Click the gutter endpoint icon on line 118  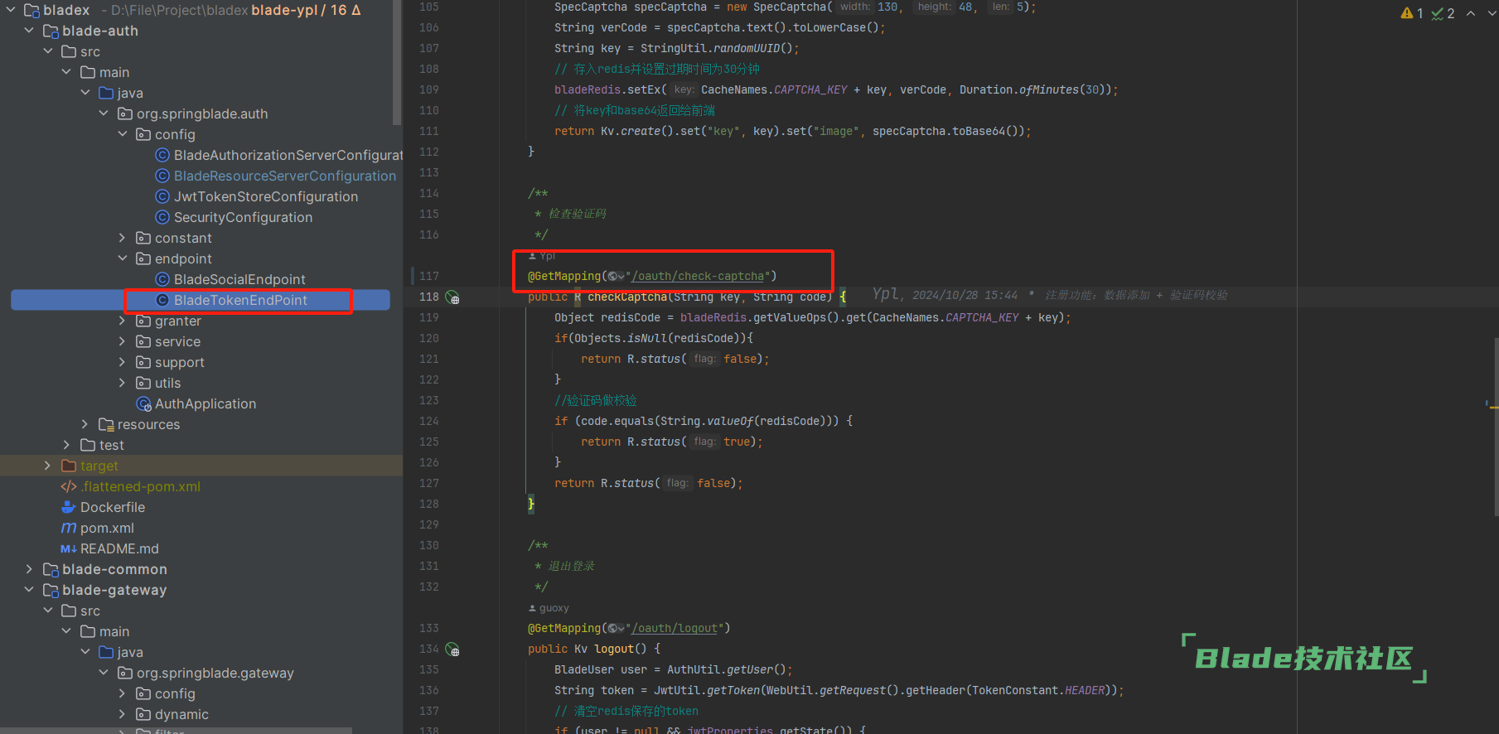click(452, 297)
